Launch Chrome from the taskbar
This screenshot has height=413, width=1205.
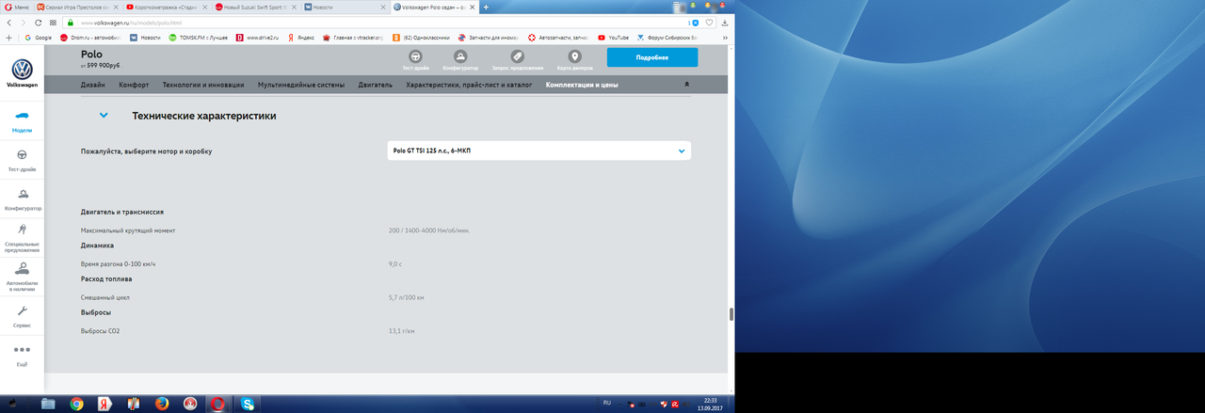[x=76, y=404]
